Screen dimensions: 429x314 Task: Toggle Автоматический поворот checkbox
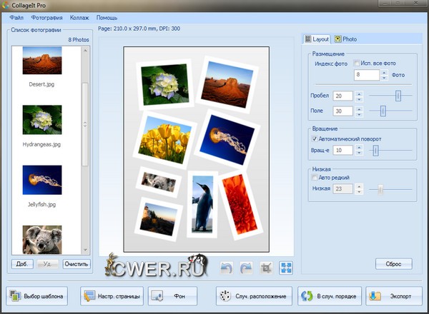(x=315, y=138)
